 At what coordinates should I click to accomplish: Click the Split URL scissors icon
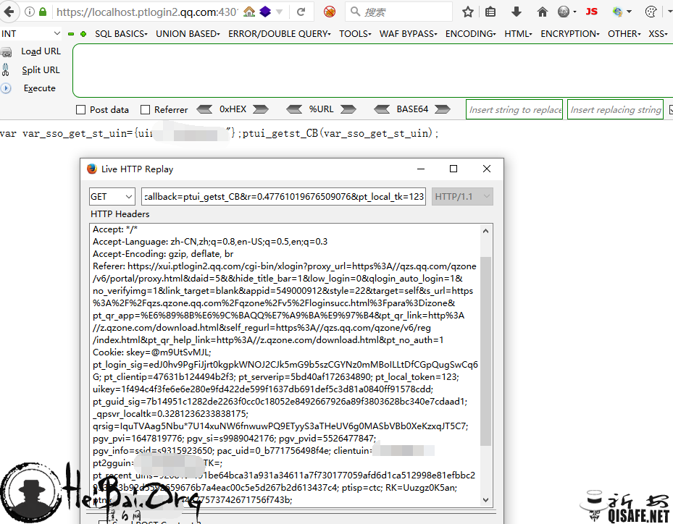point(6,70)
